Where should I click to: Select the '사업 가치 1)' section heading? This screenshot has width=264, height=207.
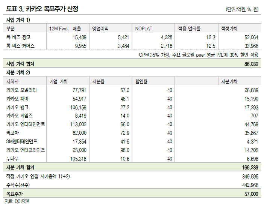click(18, 20)
